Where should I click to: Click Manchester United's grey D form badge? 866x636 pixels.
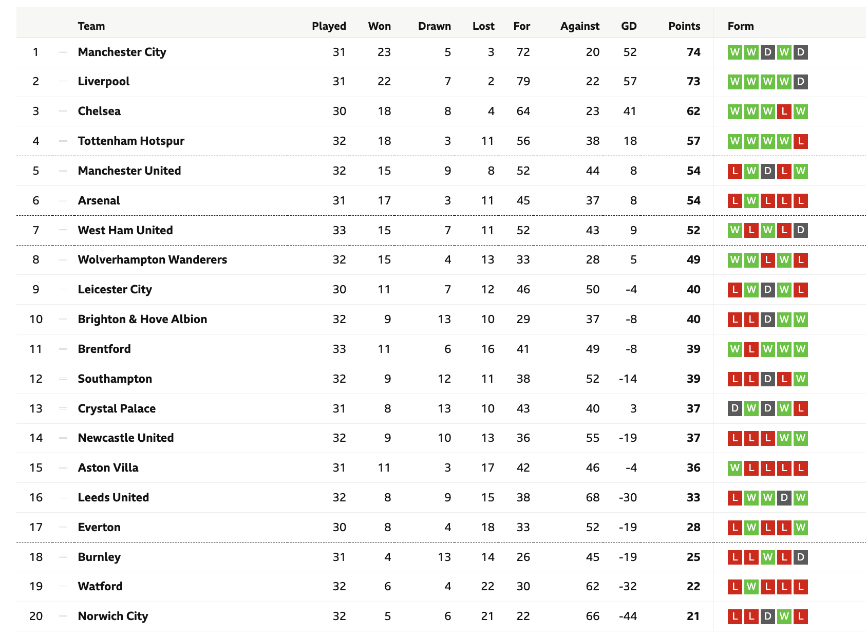(x=767, y=171)
